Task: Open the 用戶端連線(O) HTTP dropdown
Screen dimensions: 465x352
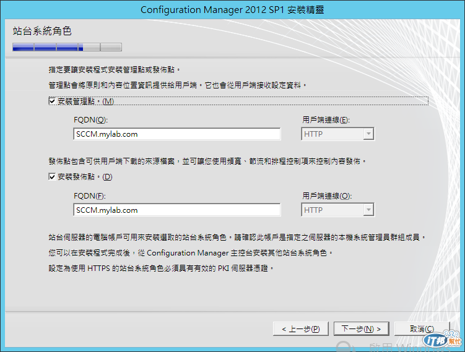Action: pyautogui.click(x=338, y=210)
